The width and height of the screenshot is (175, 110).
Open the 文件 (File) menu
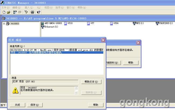(5, 8)
